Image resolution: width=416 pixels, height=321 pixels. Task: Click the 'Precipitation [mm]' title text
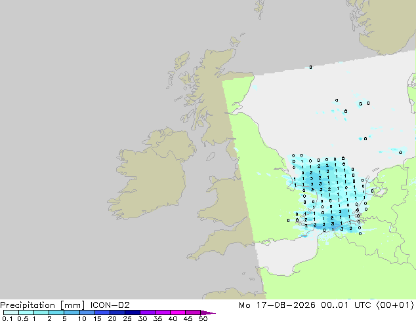pyautogui.click(x=42, y=305)
